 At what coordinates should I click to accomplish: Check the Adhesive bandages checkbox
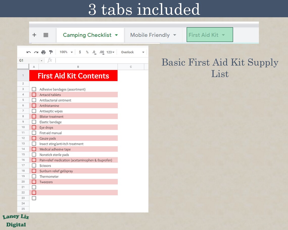[x=34, y=89]
